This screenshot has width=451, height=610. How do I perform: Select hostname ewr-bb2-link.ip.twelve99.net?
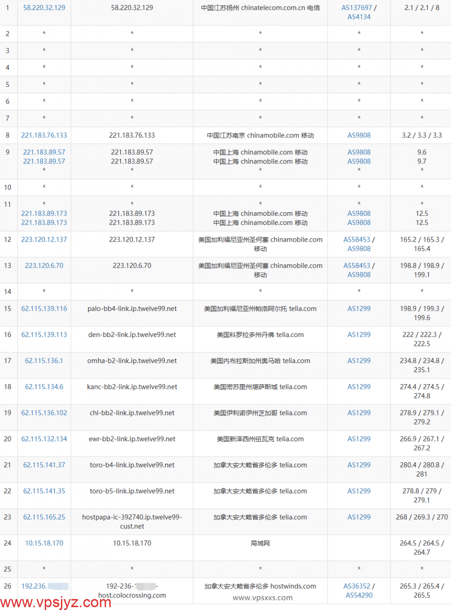(x=132, y=439)
